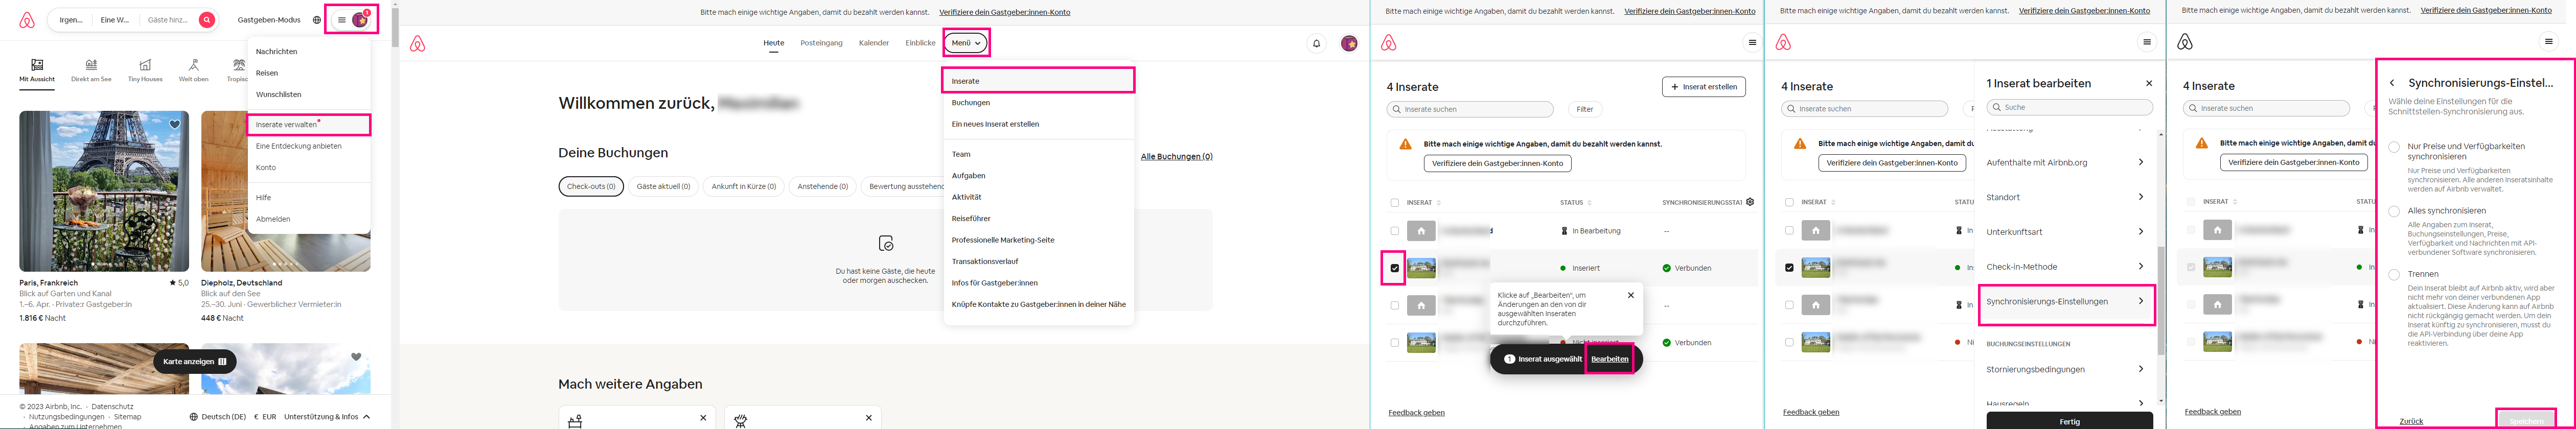Choose Inserate verwalten in the profile menu
The width and height of the screenshot is (2576, 429).
[308, 125]
